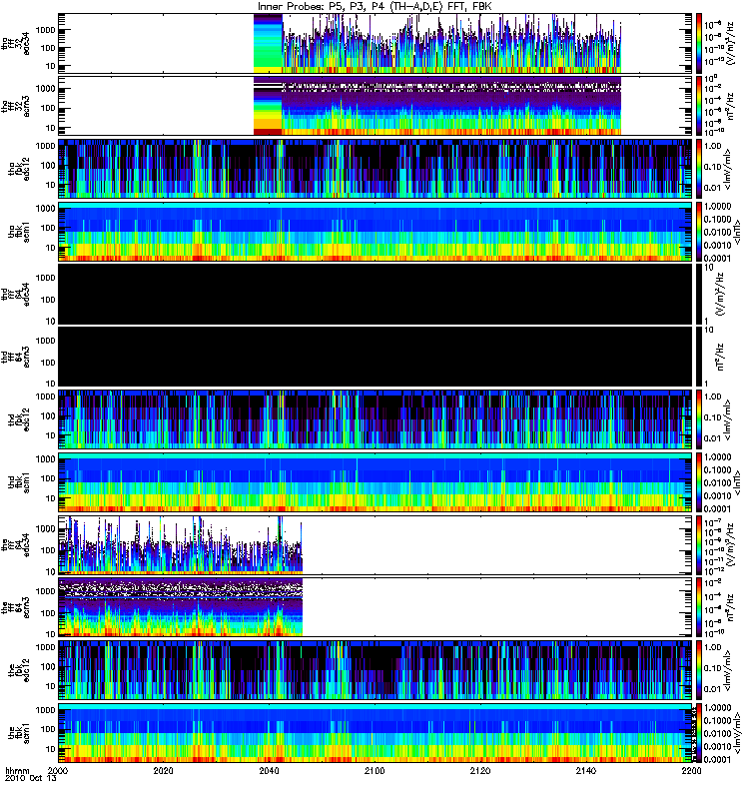Image resolution: width=749 pixels, height=799 pixels.
Task: Click the '100' y-axis tick in the fbk scm1
Action: [x=48, y=729]
